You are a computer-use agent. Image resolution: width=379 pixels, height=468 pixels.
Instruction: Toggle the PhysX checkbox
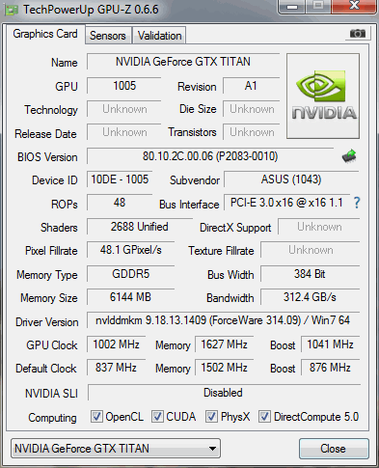click(x=211, y=416)
